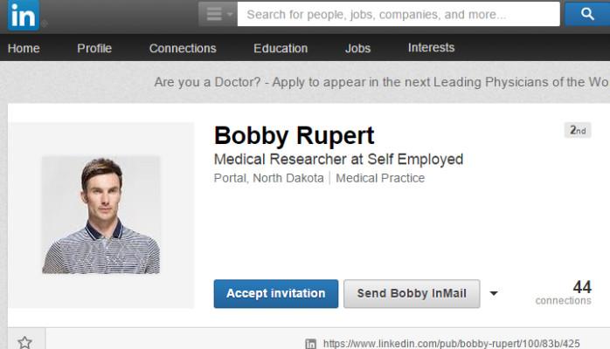This screenshot has height=349, width=610.
Task: Click Bobby Rupert's profile photo
Action: click(x=101, y=215)
